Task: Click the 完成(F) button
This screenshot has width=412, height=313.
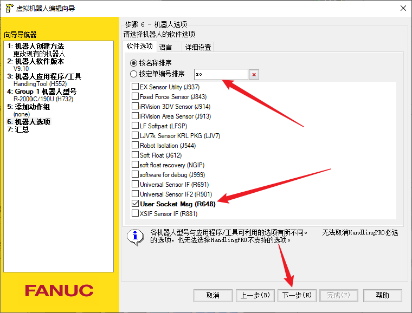Action: click(x=339, y=296)
